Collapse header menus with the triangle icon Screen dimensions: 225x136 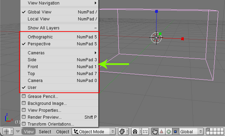[x=18, y=132]
